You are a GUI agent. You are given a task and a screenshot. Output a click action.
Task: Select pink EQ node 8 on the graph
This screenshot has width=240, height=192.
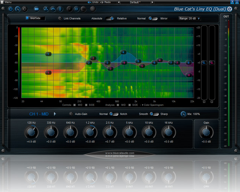pos(189,75)
